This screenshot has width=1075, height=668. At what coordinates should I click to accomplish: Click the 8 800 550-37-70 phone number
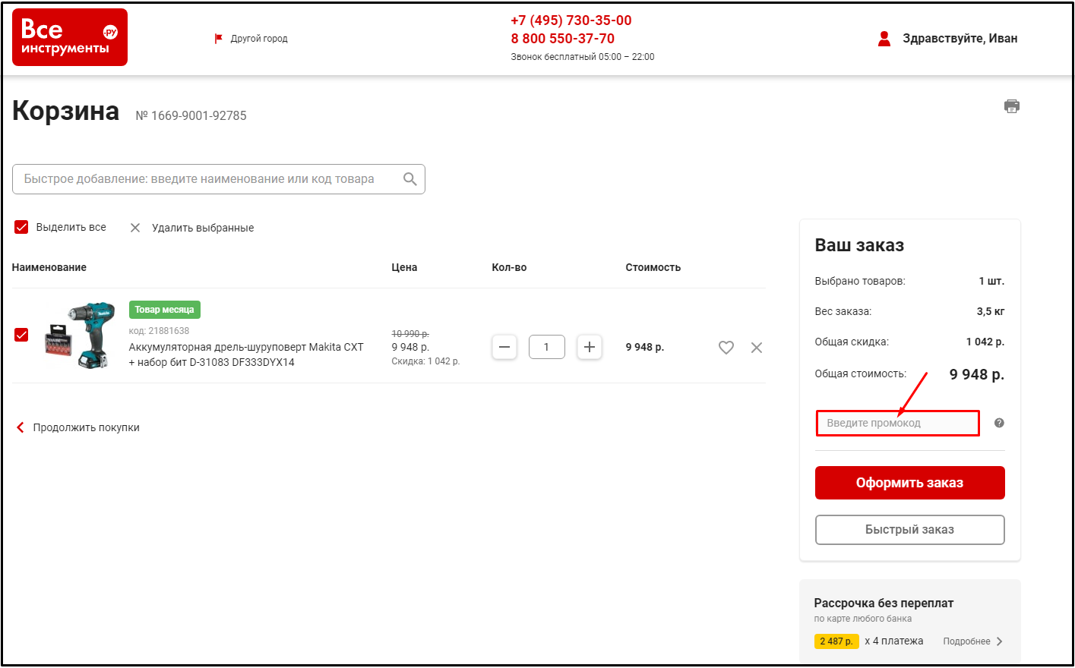coord(563,39)
